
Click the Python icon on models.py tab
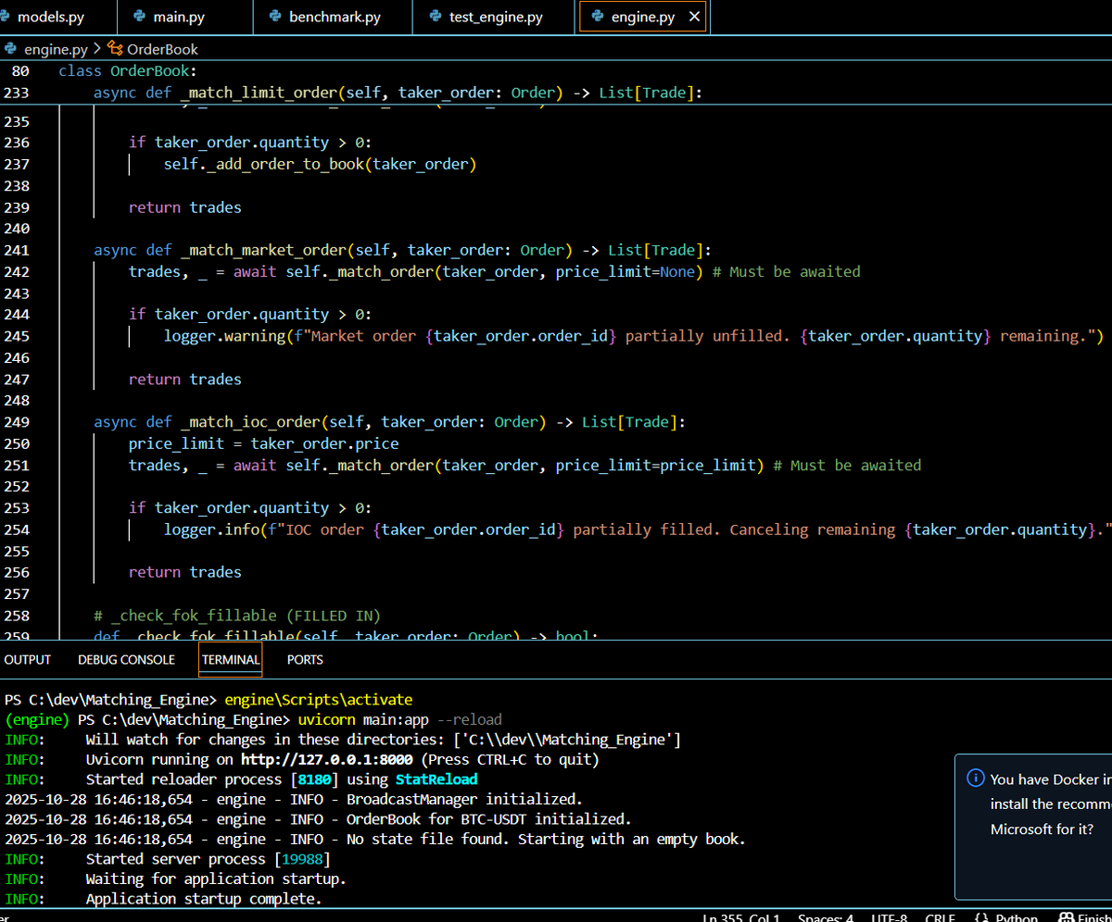(6, 18)
